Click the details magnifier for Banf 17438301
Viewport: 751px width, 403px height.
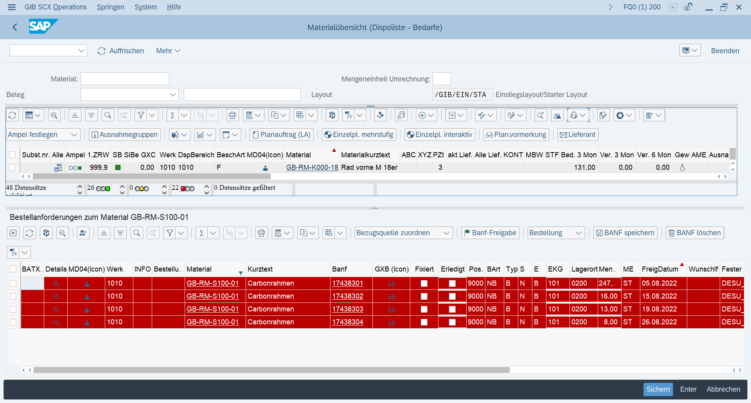pos(56,284)
